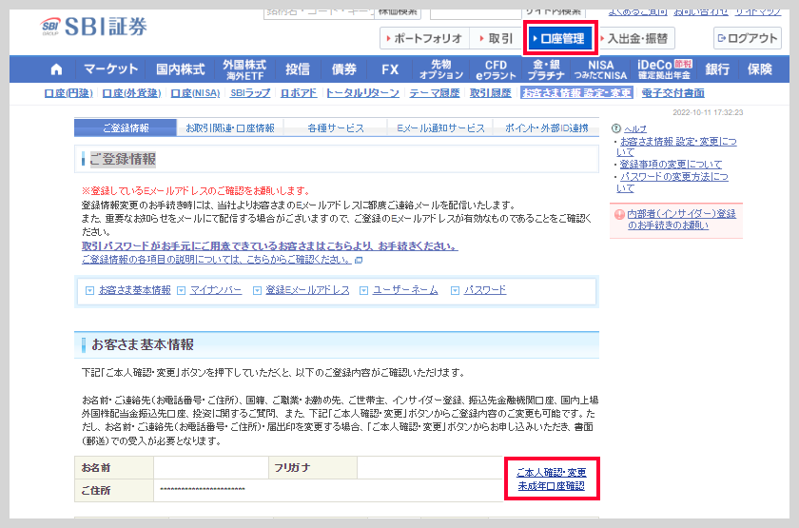Screen dimensions: 799x528
Task: Click the ご本人確認・変更 link
Action: click(x=552, y=473)
